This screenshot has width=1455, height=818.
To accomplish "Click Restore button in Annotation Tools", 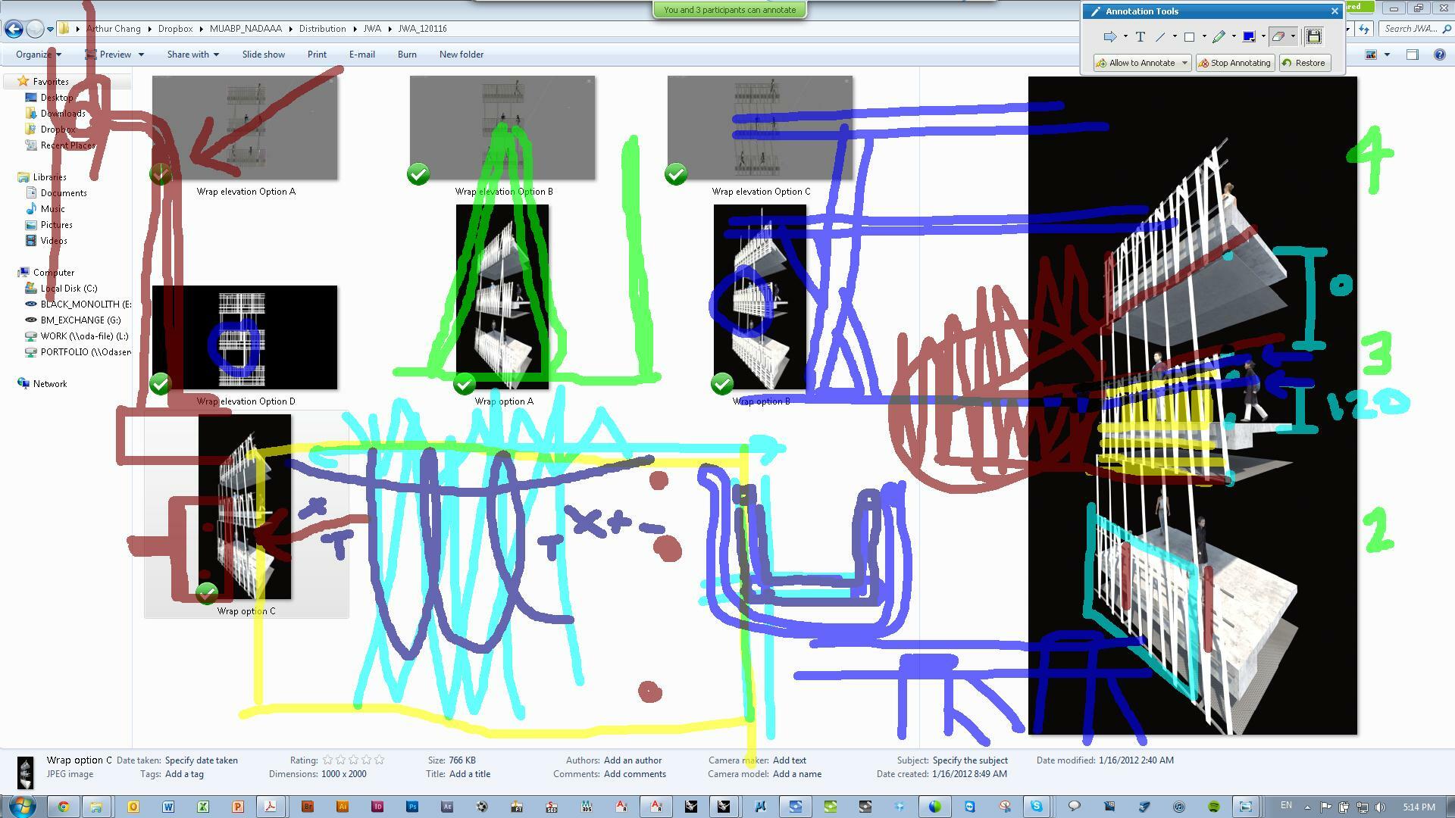I will (x=1303, y=63).
